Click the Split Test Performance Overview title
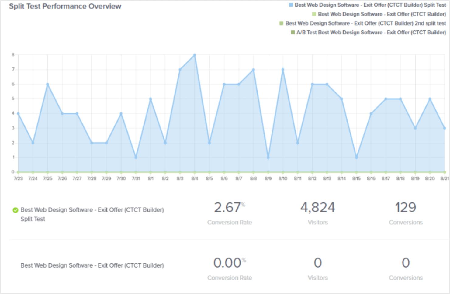The image size is (450, 294). 65,6
